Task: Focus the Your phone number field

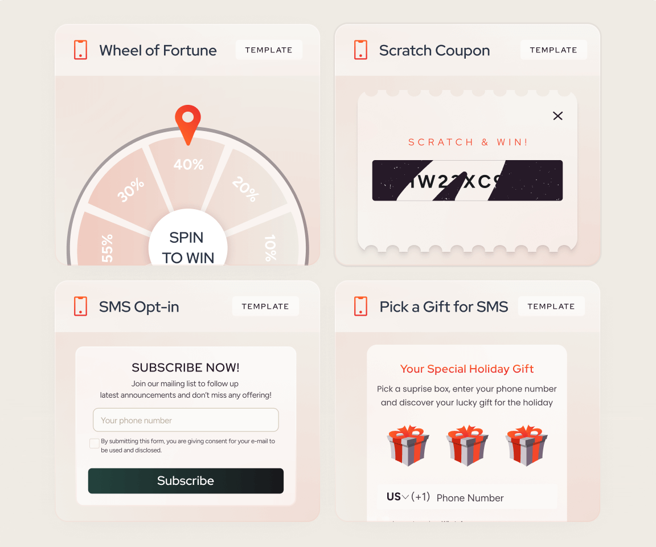Action: tap(186, 420)
